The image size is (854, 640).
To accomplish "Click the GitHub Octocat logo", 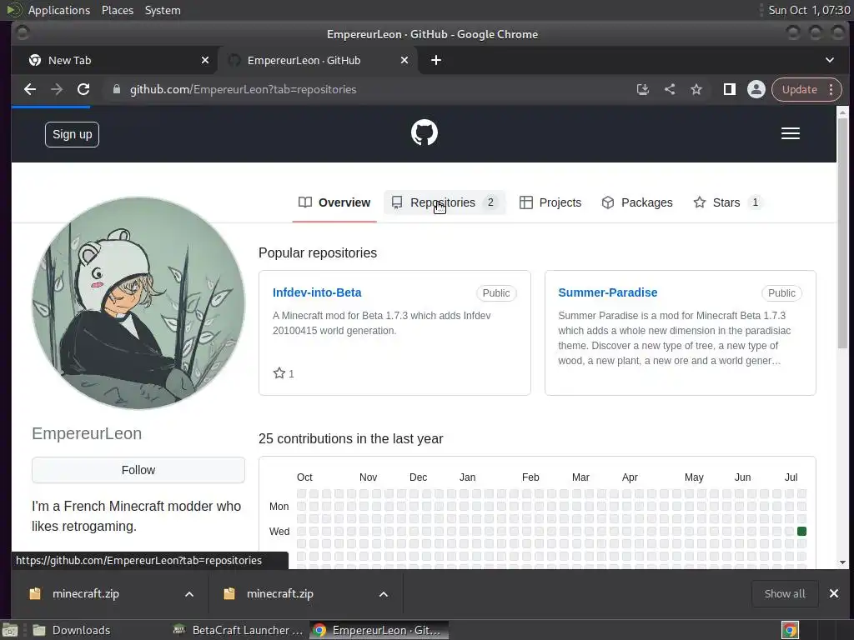I will [x=424, y=132].
